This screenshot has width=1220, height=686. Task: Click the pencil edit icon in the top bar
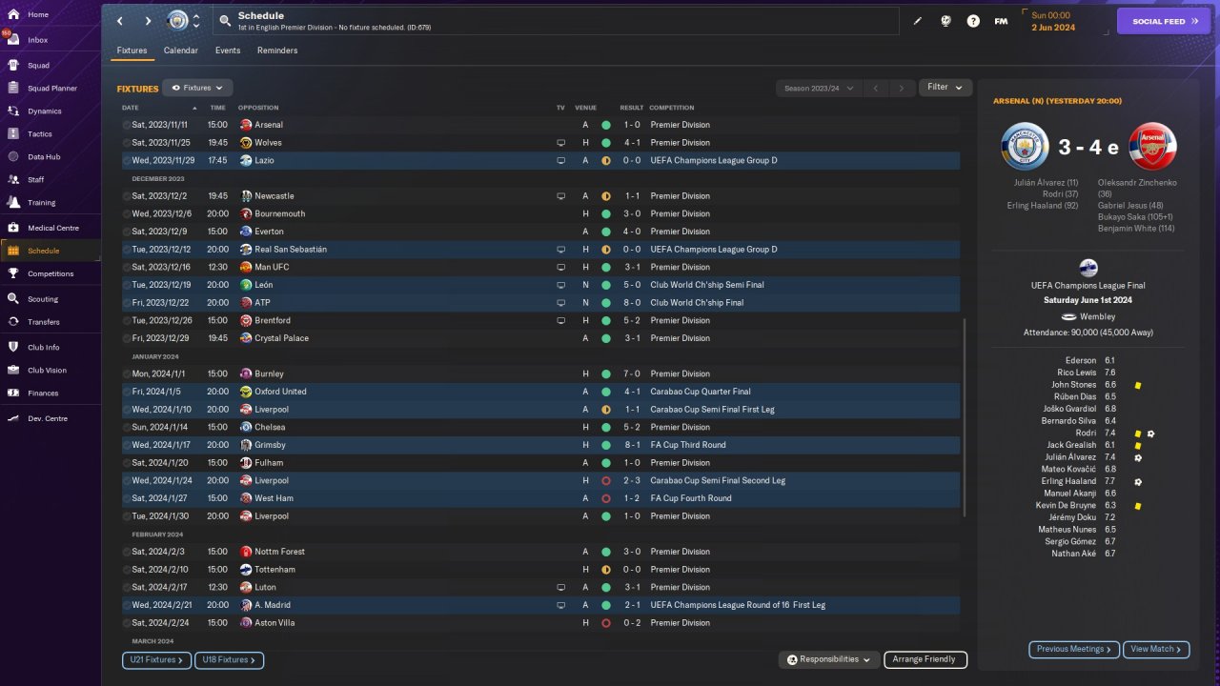918,21
